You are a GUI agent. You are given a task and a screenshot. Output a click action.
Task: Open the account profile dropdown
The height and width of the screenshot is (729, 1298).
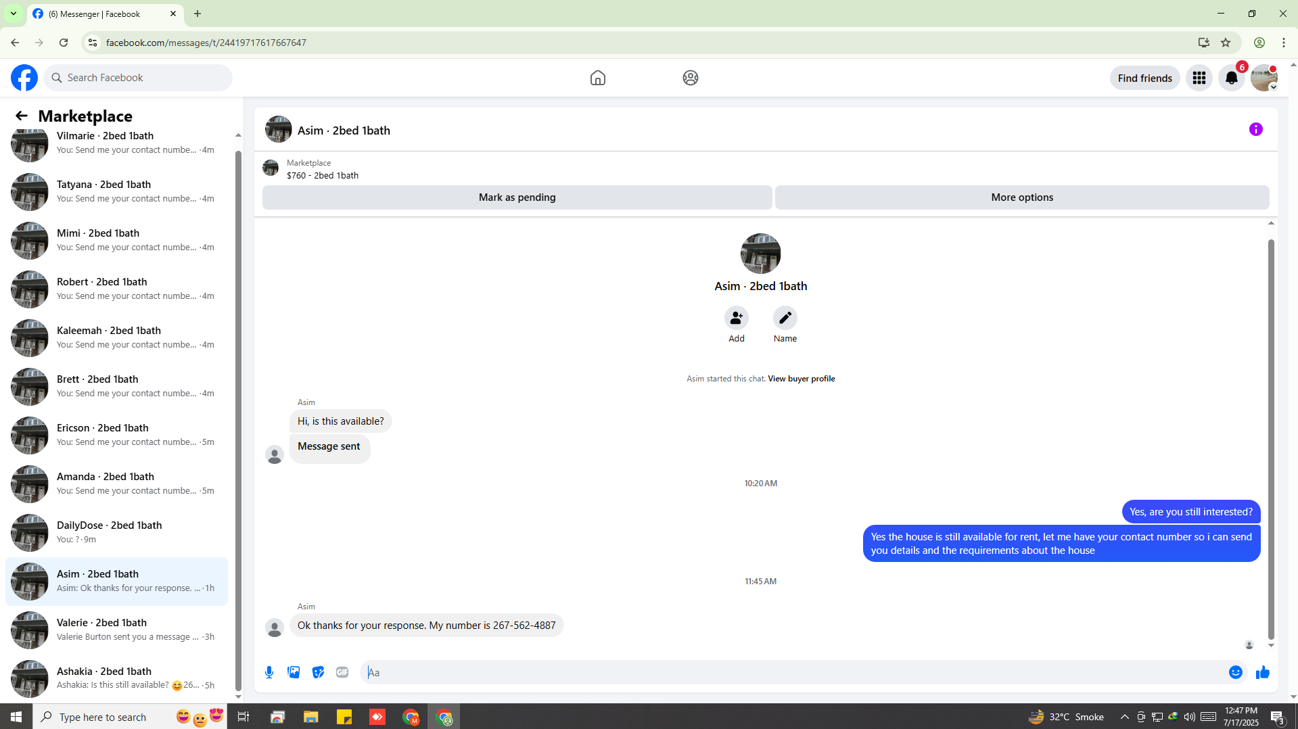[1264, 78]
